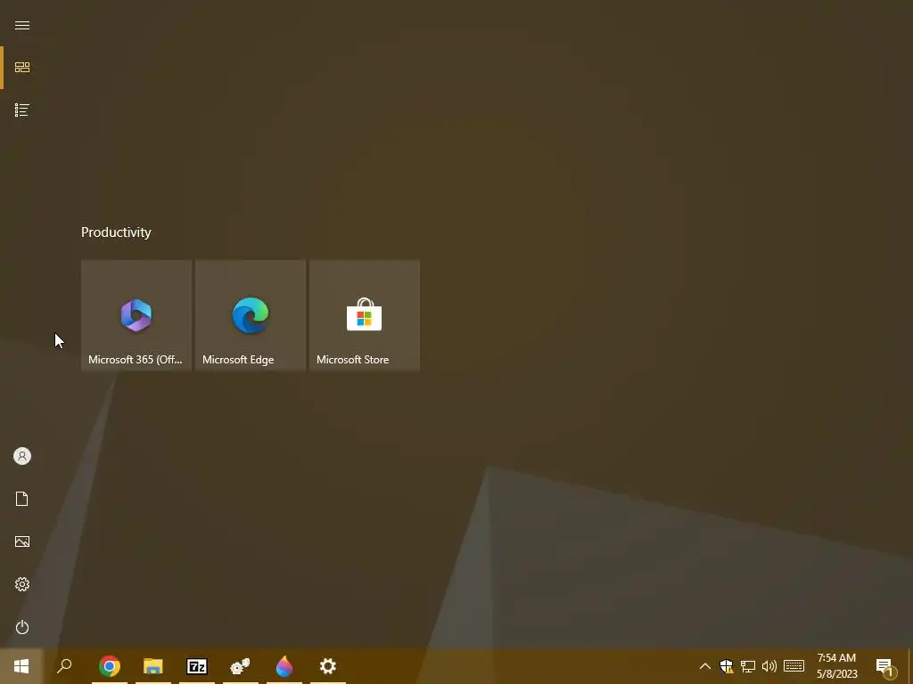Open the user account icon

click(x=22, y=456)
